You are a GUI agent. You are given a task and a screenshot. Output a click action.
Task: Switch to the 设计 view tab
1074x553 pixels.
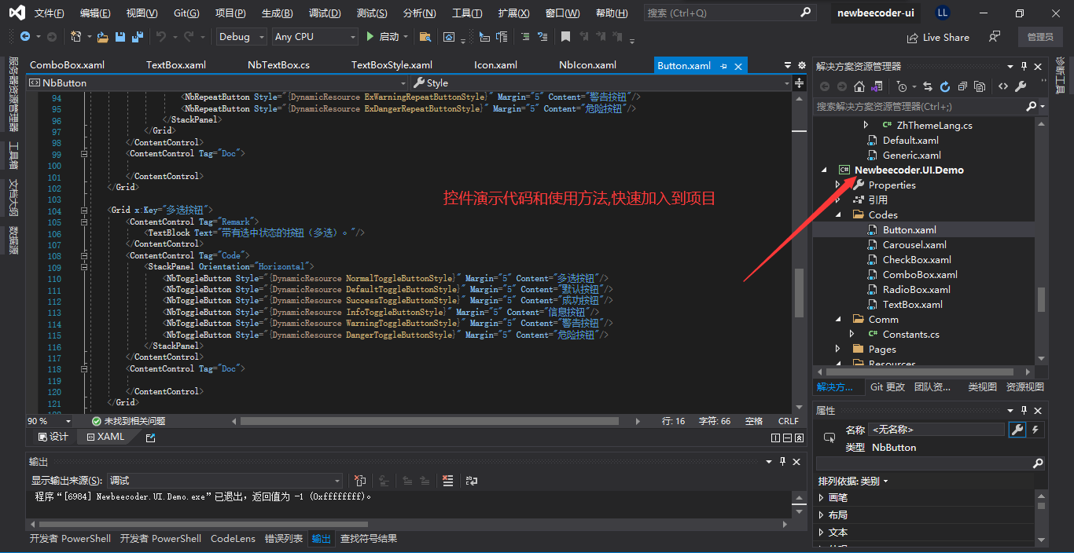(x=53, y=437)
